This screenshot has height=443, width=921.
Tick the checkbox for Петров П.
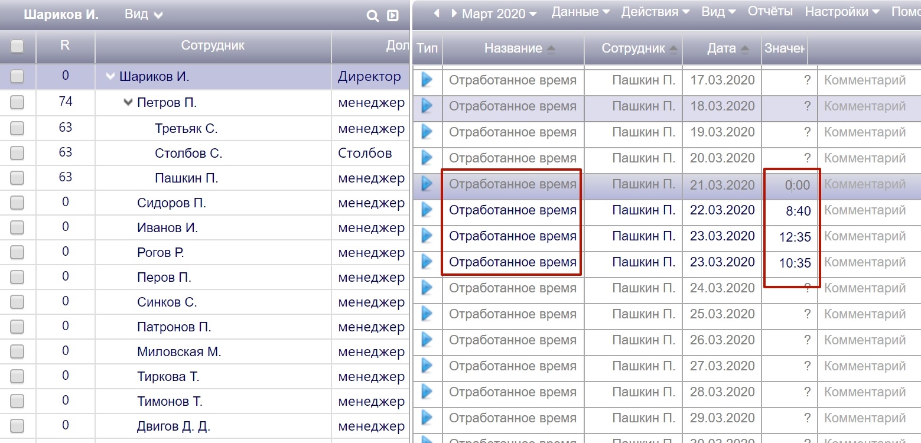(17, 103)
